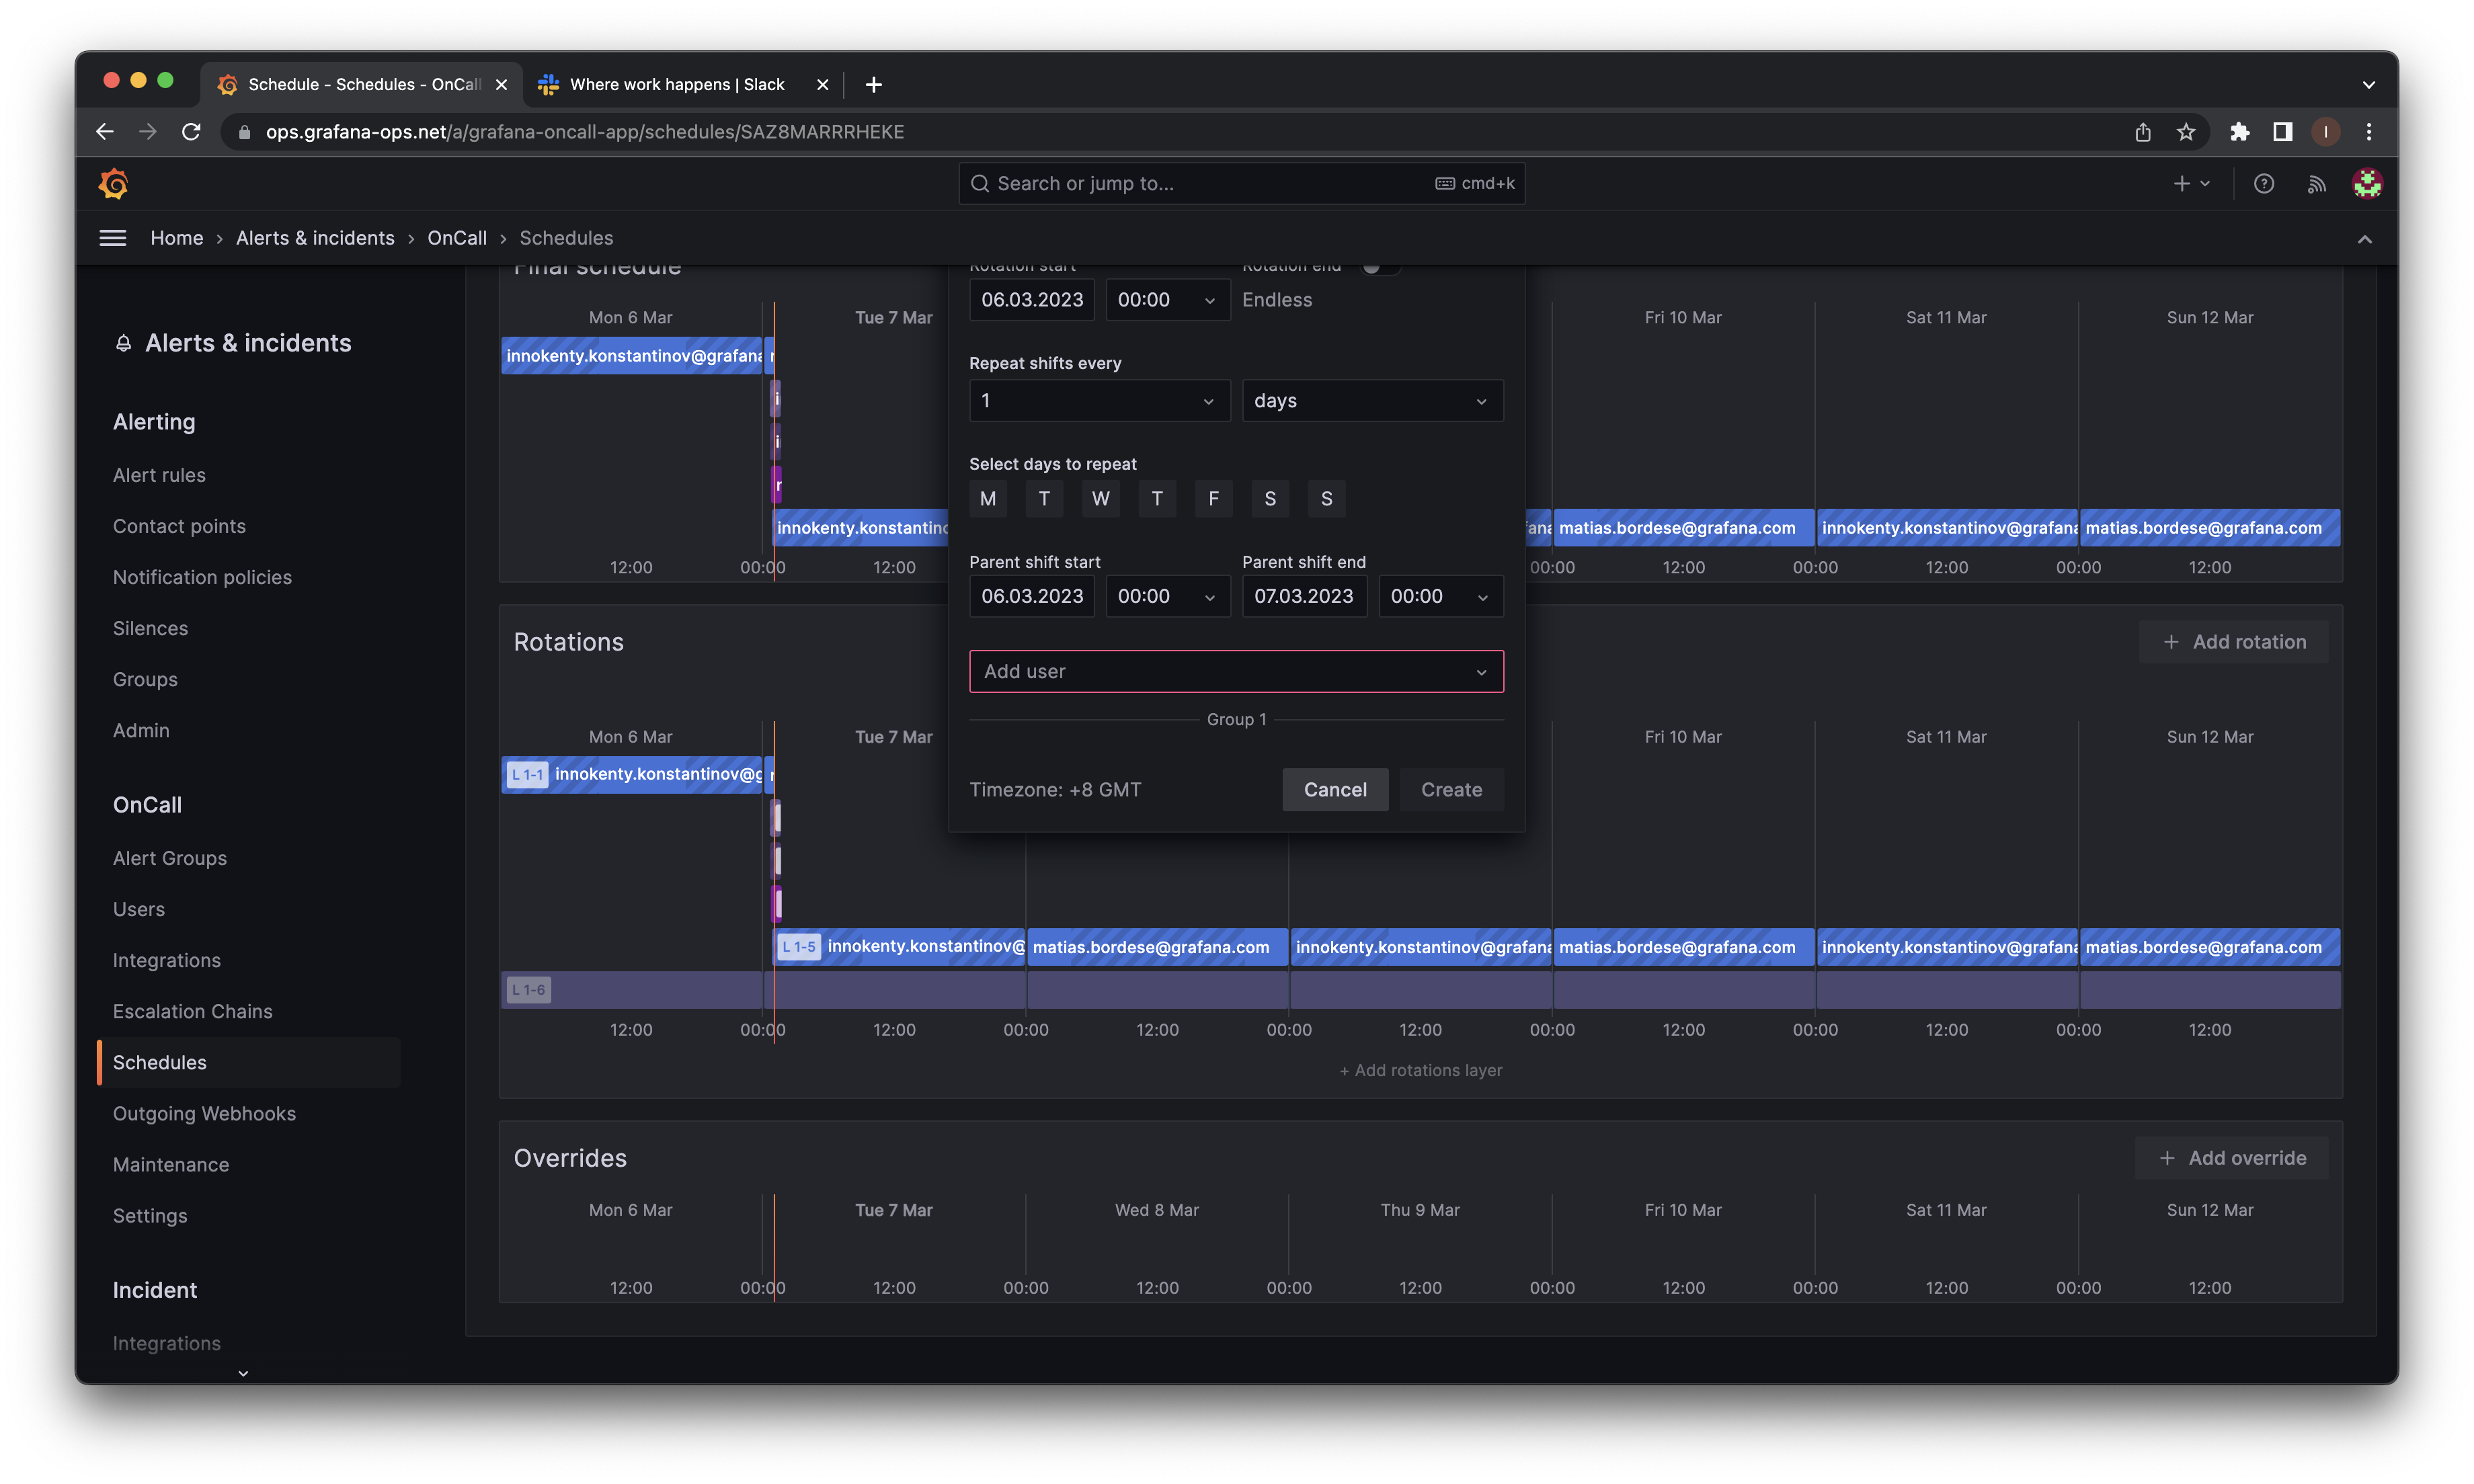Open the Add user dropdown
The height and width of the screenshot is (1484, 2474).
click(x=1236, y=671)
